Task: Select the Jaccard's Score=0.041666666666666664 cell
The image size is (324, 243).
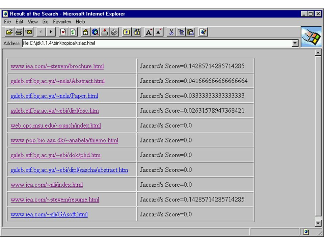Action: tap(195, 81)
